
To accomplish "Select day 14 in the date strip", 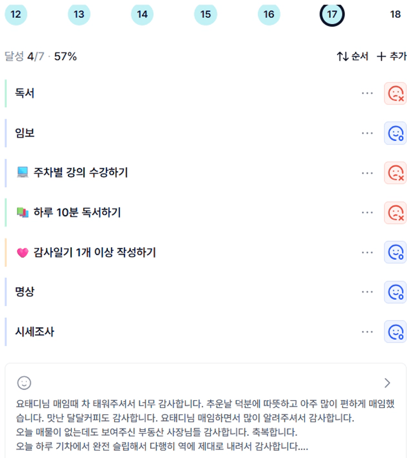I will tap(142, 14).
